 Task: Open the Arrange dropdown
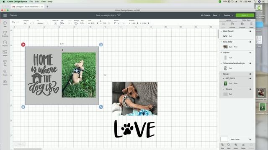point(76,23)
